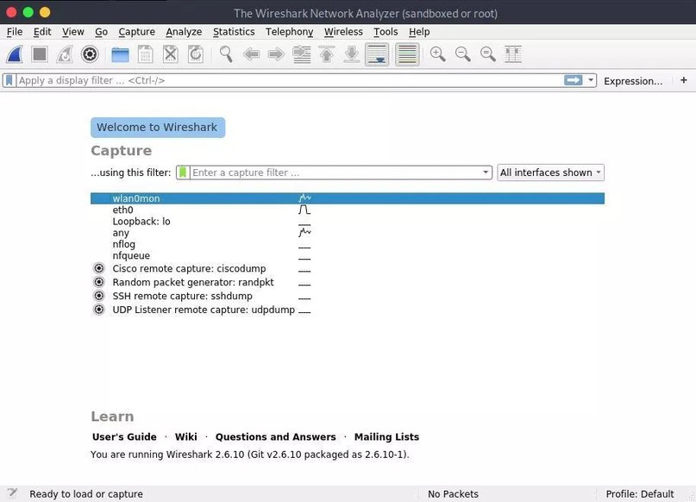Jump to last packet down arrow

tap(352, 54)
